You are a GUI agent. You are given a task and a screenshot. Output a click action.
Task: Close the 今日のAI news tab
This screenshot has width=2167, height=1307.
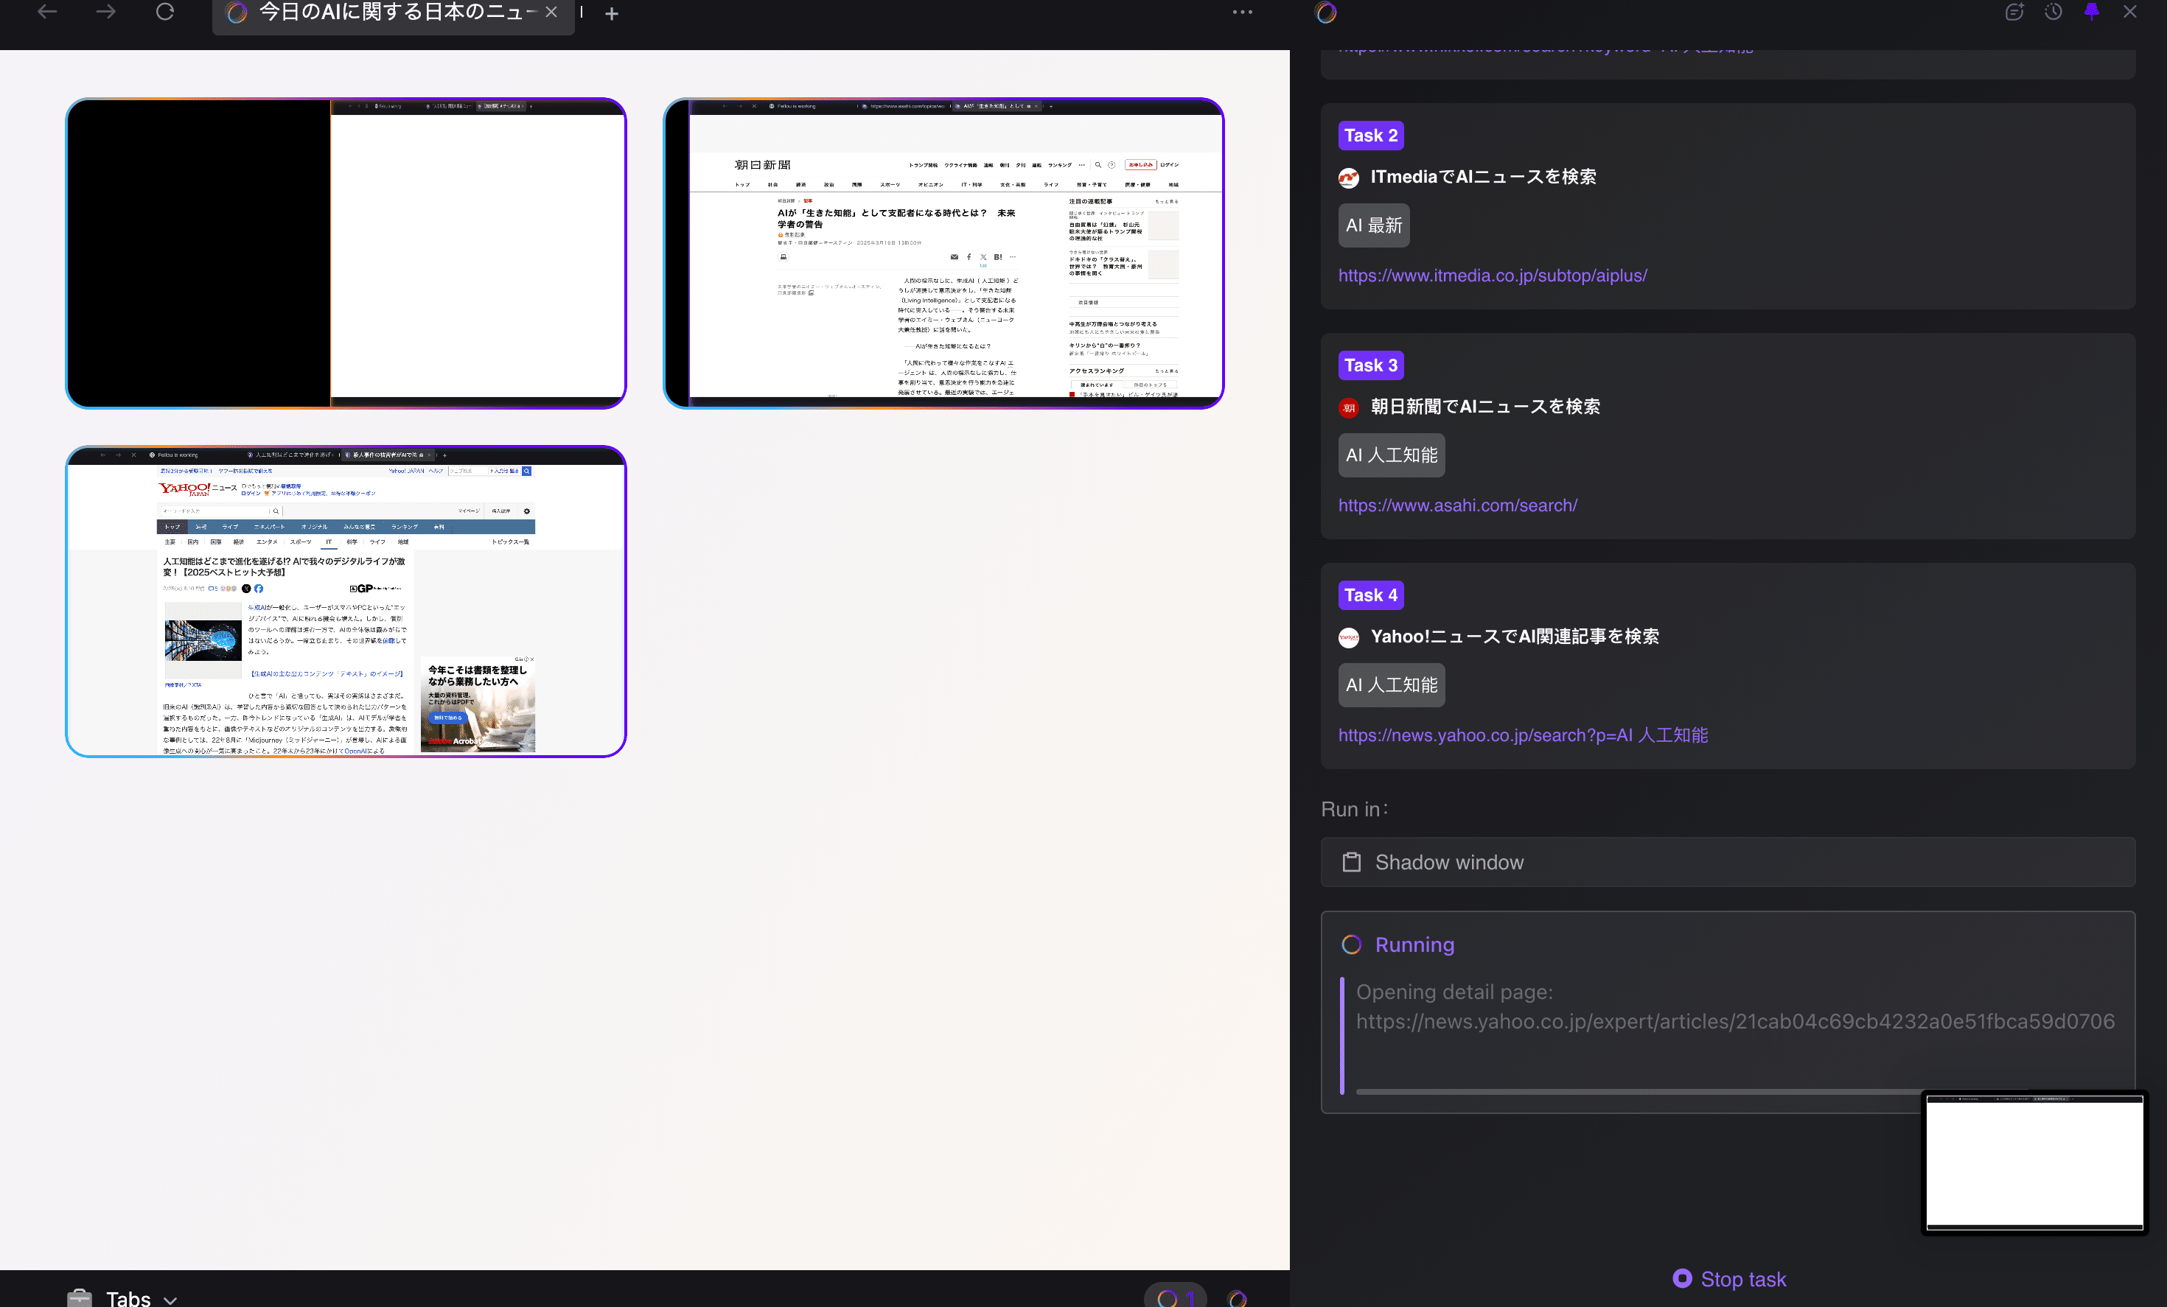(551, 13)
